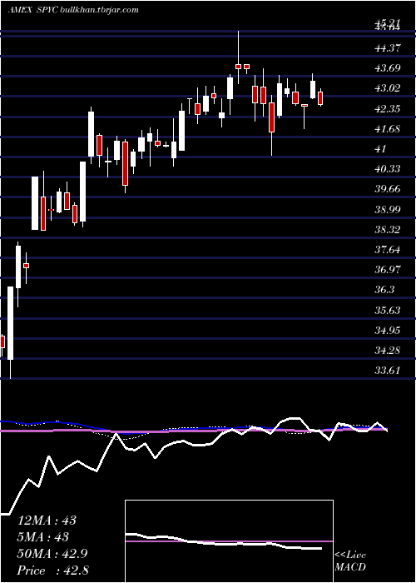The width and height of the screenshot is (416, 583).
Task: Click the '50MA : 42.9' readout
Action: [x=52, y=554]
